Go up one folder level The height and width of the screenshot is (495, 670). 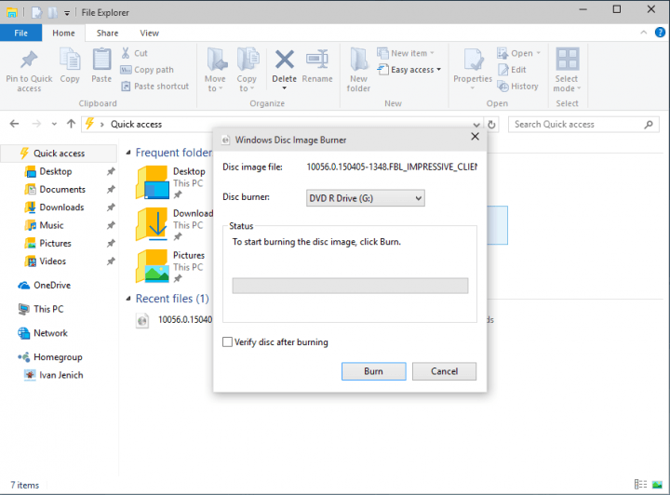(71, 124)
